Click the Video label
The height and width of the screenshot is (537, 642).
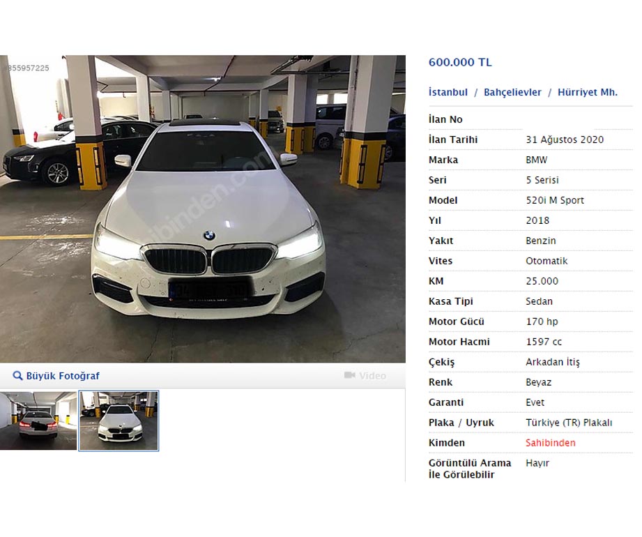tap(373, 376)
